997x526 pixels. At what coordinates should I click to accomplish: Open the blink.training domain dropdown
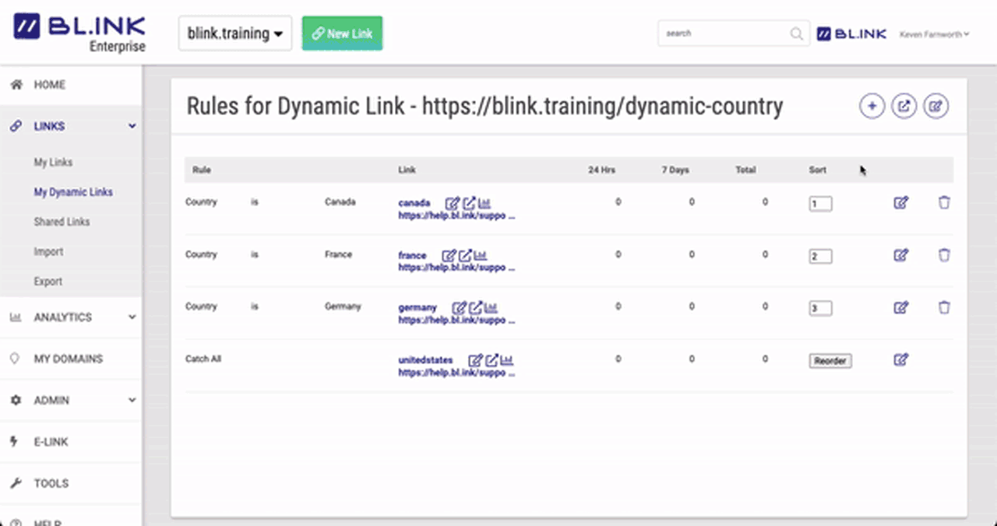click(x=235, y=33)
